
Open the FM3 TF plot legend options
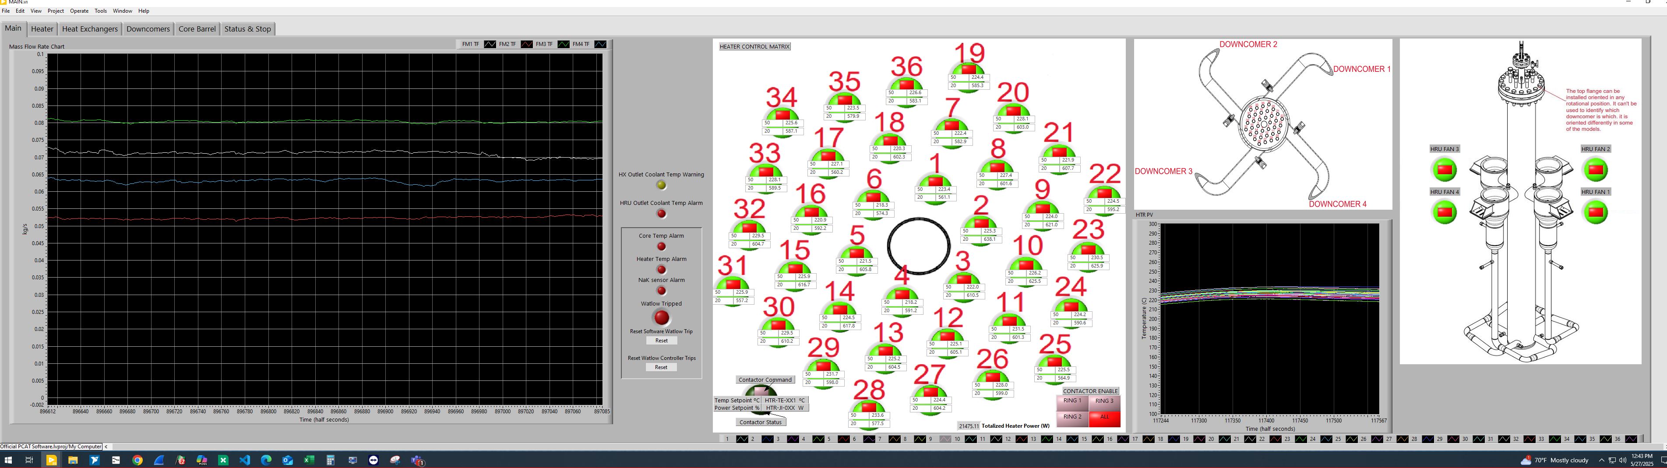563,44
